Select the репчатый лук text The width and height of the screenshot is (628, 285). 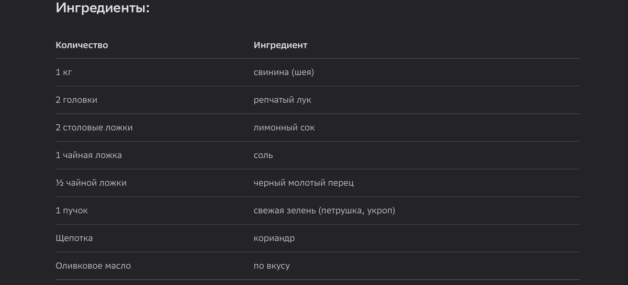click(x=283, y=100)
